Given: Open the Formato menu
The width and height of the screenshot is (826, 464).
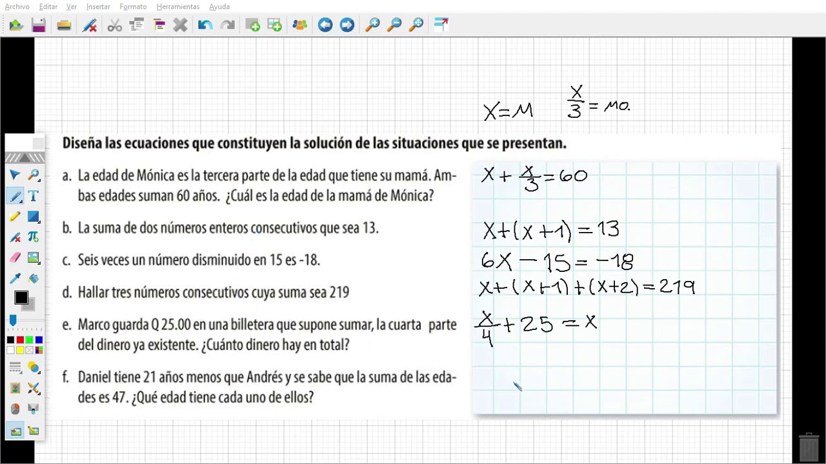Looking at the screenshot, I should point(133,6).
